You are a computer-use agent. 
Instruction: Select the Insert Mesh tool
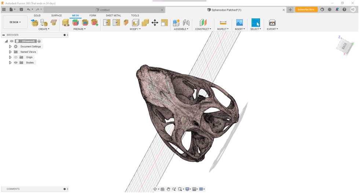34,23
